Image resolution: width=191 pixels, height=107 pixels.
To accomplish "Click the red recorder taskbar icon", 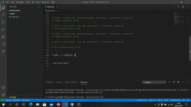I will coord(79,104).
